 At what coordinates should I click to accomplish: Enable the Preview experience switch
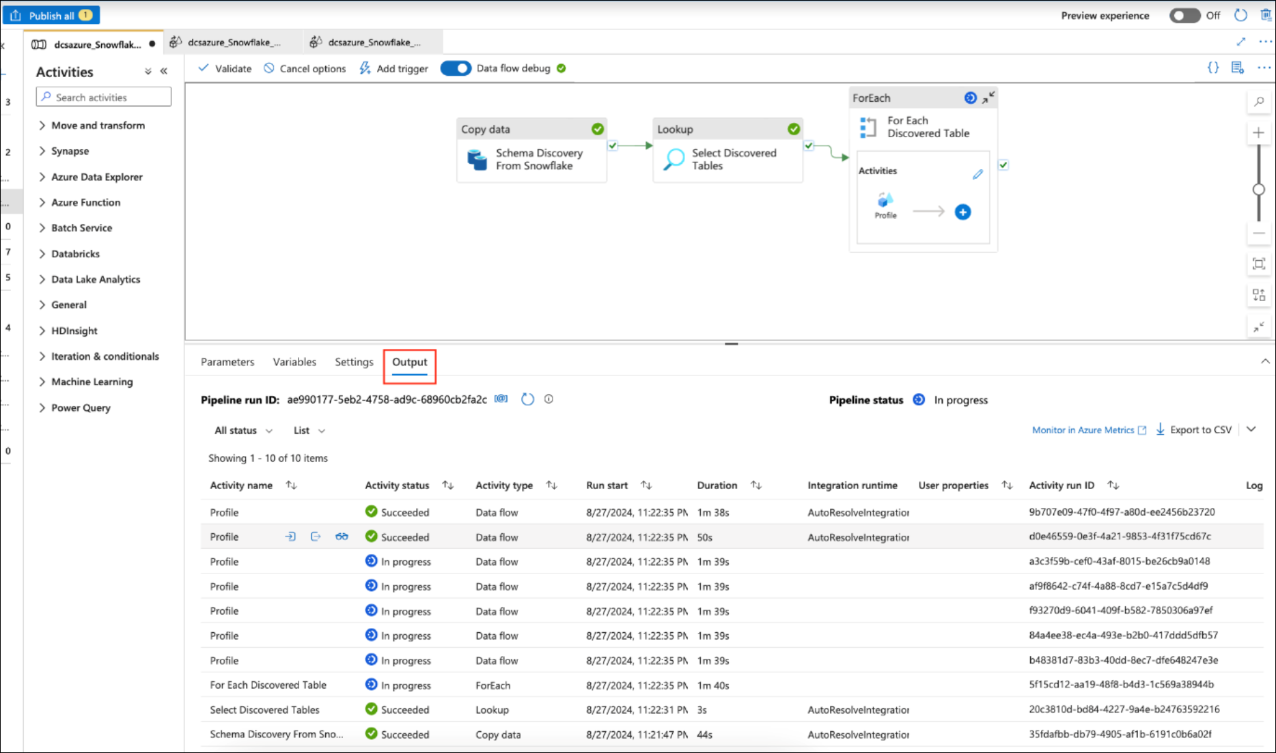coord(1184,16)
